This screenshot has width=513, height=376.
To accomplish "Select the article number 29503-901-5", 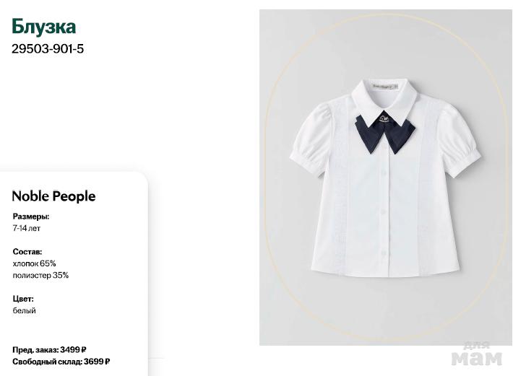I will 48,49.
